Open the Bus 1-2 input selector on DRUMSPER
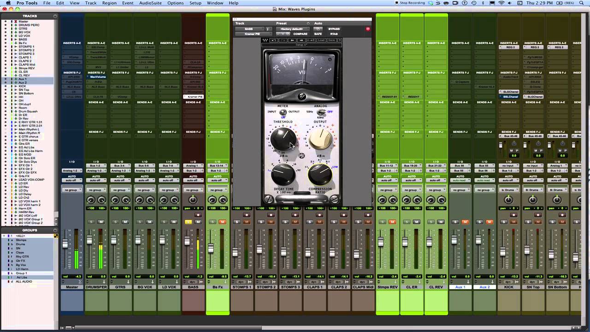 click(96, 166)
